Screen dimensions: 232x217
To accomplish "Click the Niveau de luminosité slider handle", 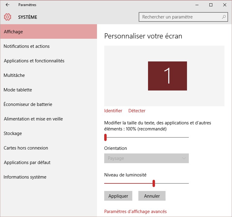I will pos(154,183).
